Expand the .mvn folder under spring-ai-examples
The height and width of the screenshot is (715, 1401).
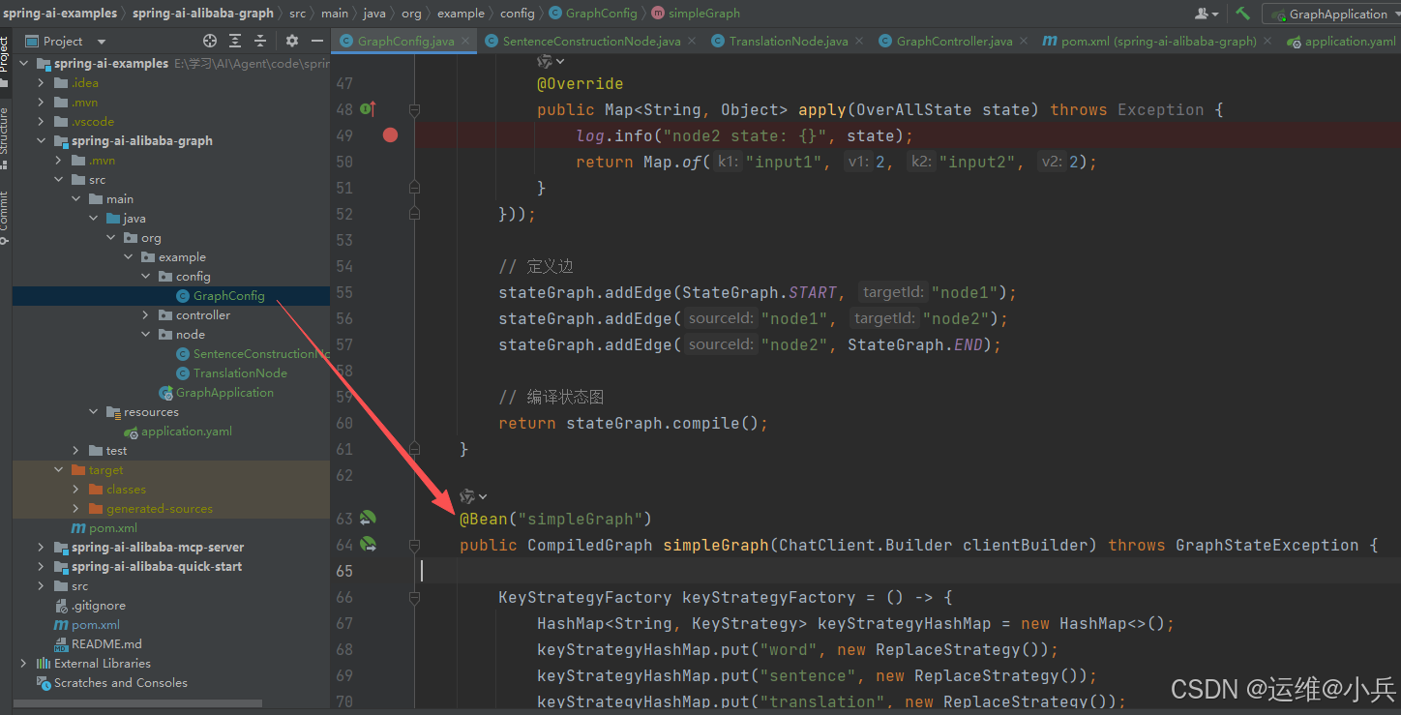(x=41, y=102)
